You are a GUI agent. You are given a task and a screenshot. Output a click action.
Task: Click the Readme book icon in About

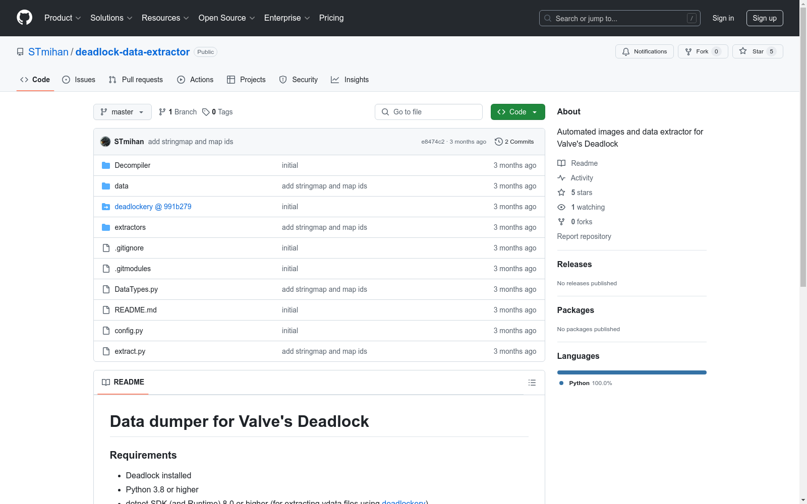(x=561, y=163)
